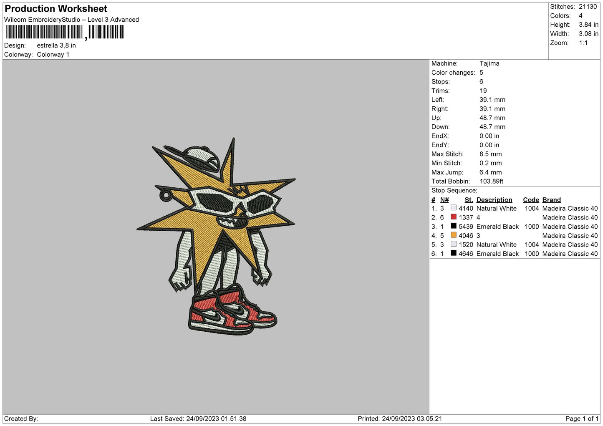
Task: Click stitch count "4140" in stop row 1
Action: point(466,209)
